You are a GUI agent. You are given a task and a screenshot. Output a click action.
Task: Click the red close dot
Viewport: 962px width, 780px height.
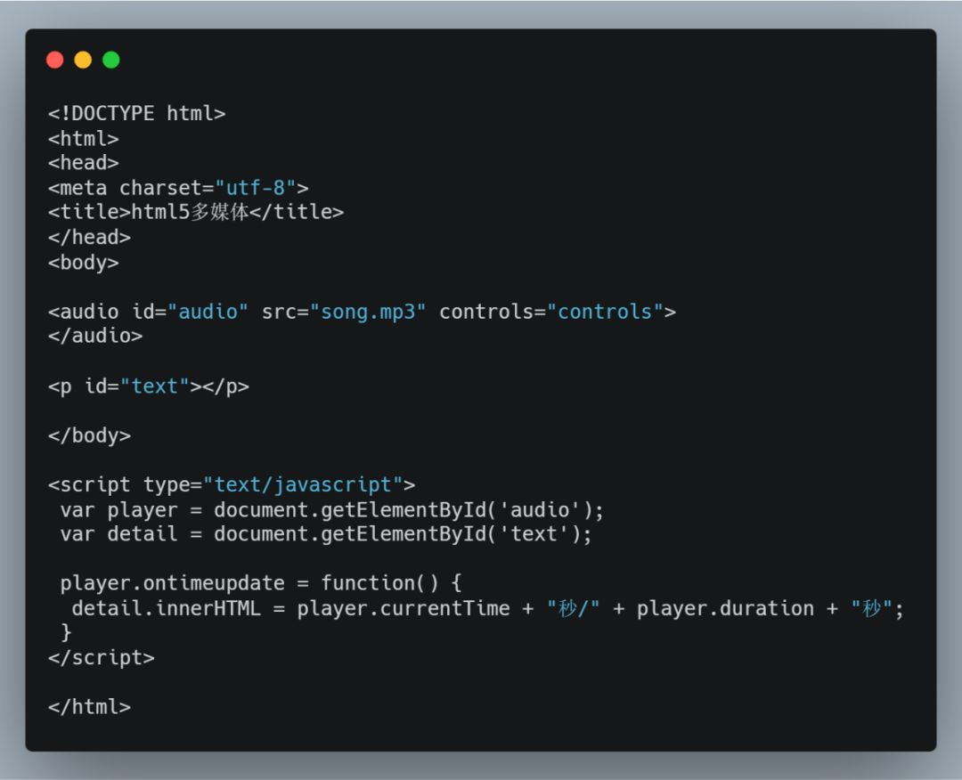coord(55,60)
